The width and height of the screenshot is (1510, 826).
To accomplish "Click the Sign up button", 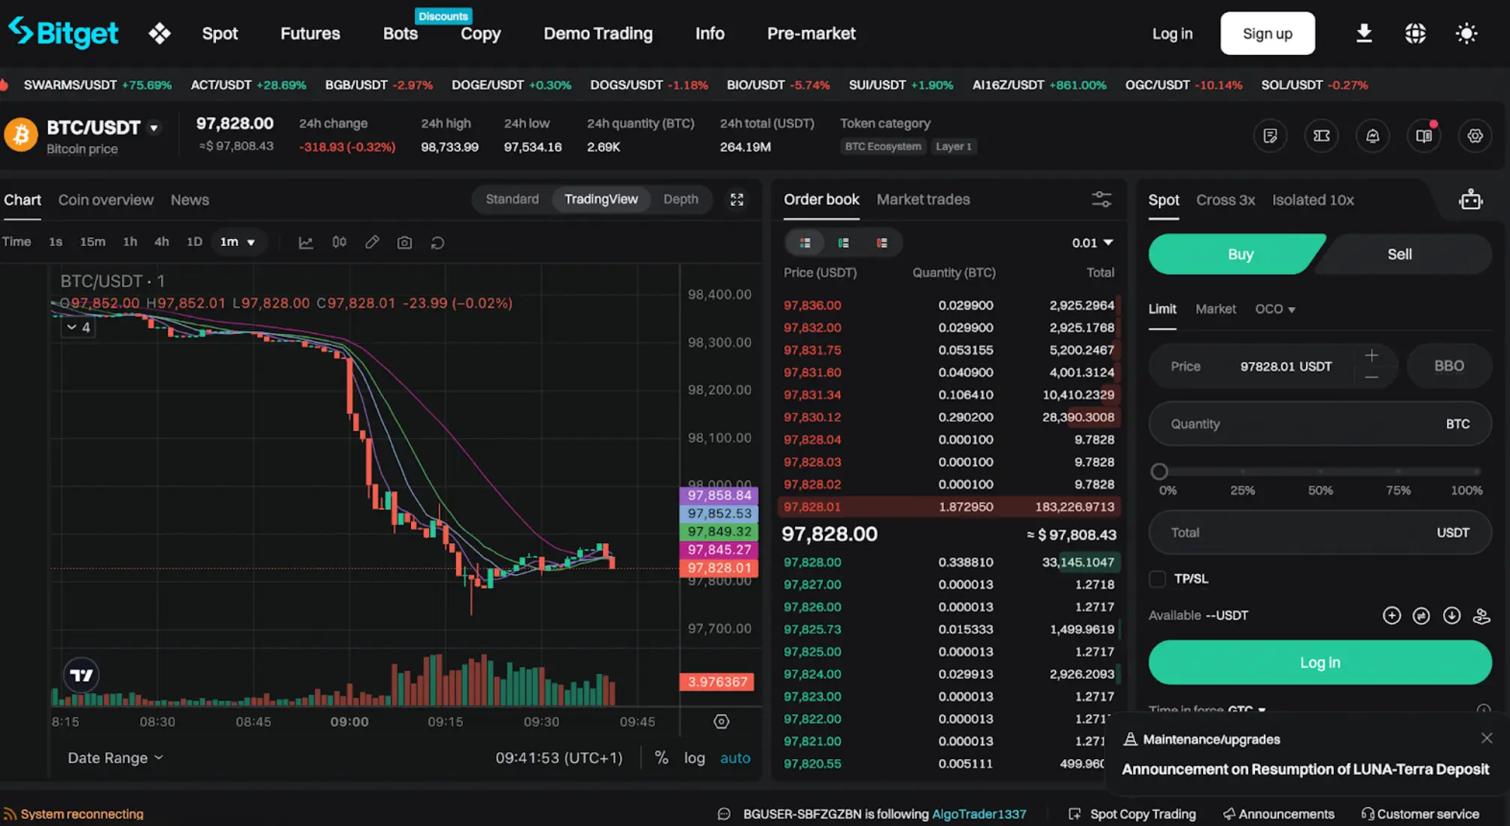I will pos(1268,33).
